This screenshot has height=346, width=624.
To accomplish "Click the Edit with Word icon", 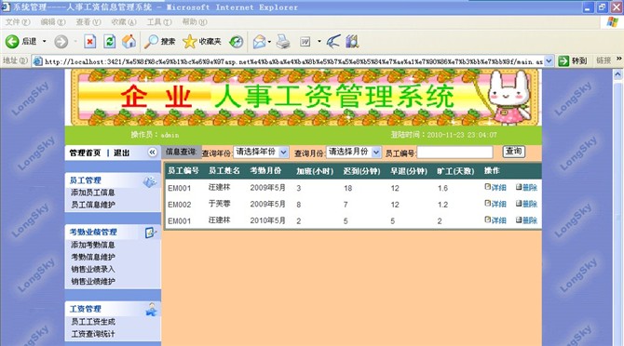I will coord(305,41).
